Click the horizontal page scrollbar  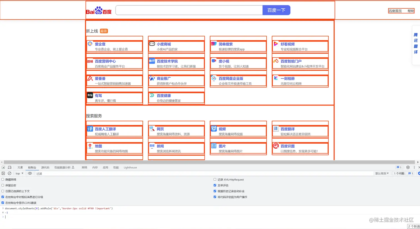pos(209,162)
